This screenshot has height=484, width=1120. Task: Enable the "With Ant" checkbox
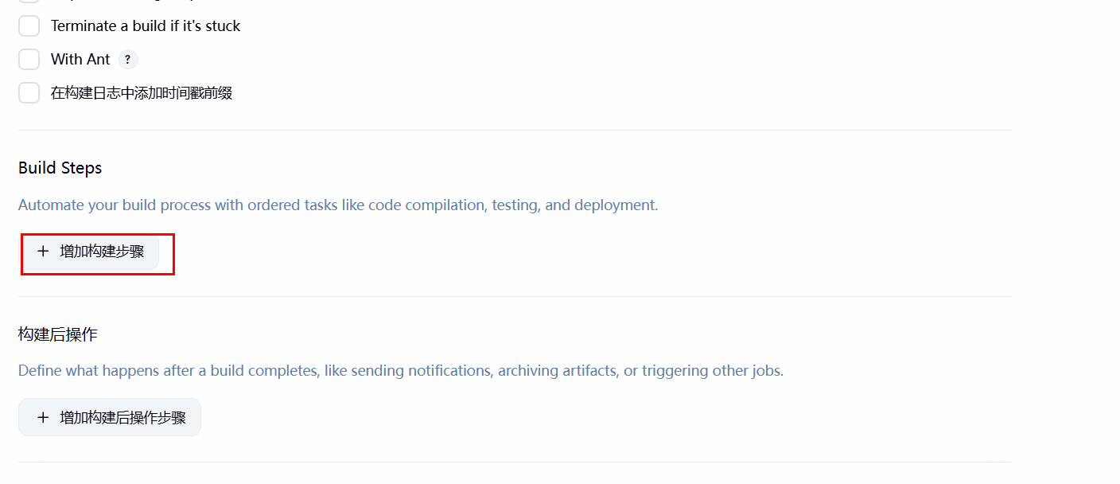pos(29,60)
